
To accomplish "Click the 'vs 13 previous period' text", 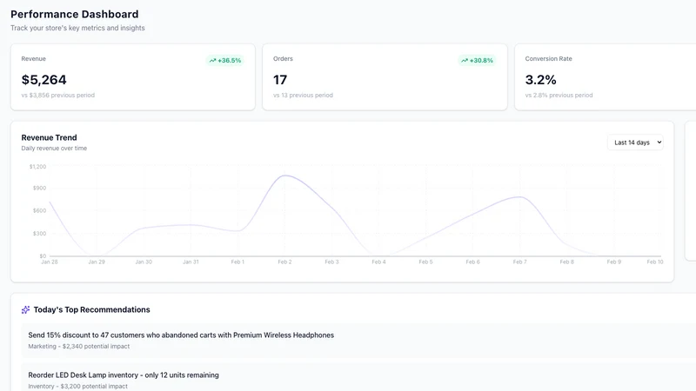I will pyautogui.click(x=303, y=95).
